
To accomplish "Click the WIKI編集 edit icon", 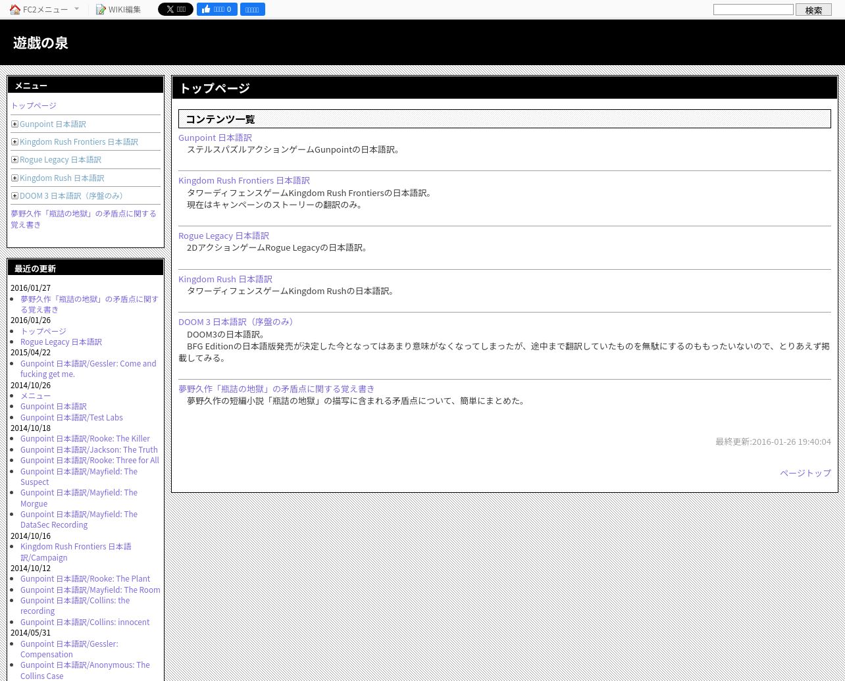I will [101, 9].
